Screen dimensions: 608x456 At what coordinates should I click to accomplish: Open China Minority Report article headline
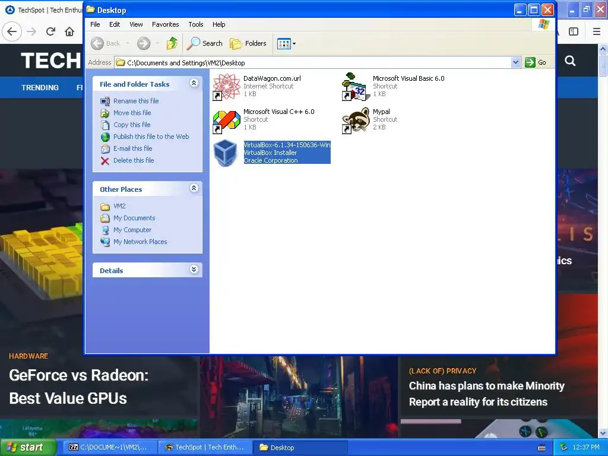pyautogui.click(x=487, y=394)
